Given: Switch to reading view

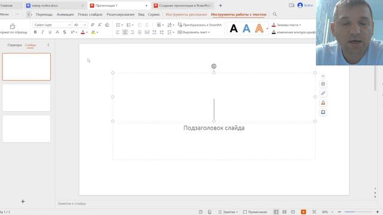Looking at the screenshot, I should pyautogui.click(x=293, y=212).
